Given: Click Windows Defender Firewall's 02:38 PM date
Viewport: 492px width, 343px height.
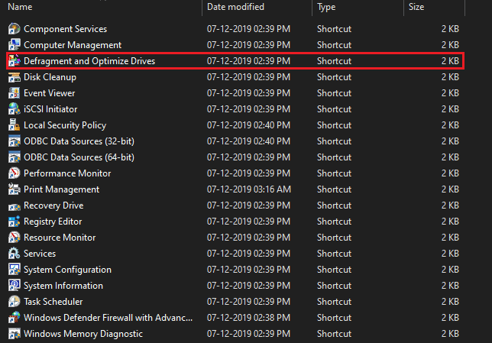Looking at the screenshot, I should pyautogui.click(x=248, y=318).
